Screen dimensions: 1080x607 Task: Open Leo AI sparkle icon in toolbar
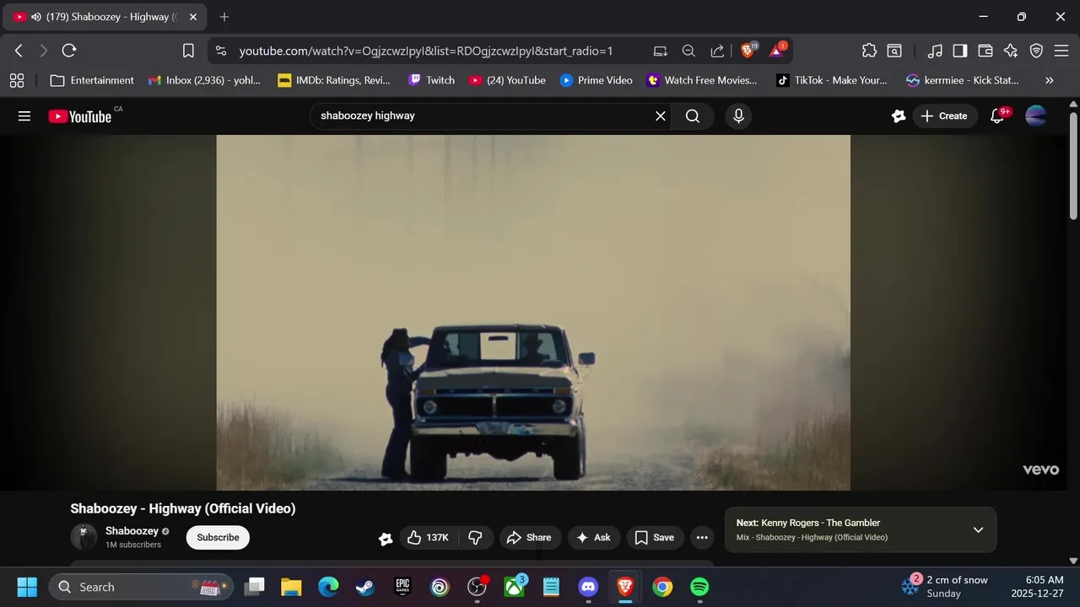point(1011,51)
